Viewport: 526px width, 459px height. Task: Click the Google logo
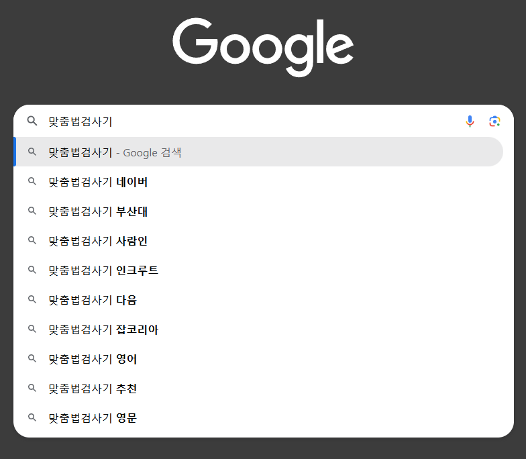point(263,47)
